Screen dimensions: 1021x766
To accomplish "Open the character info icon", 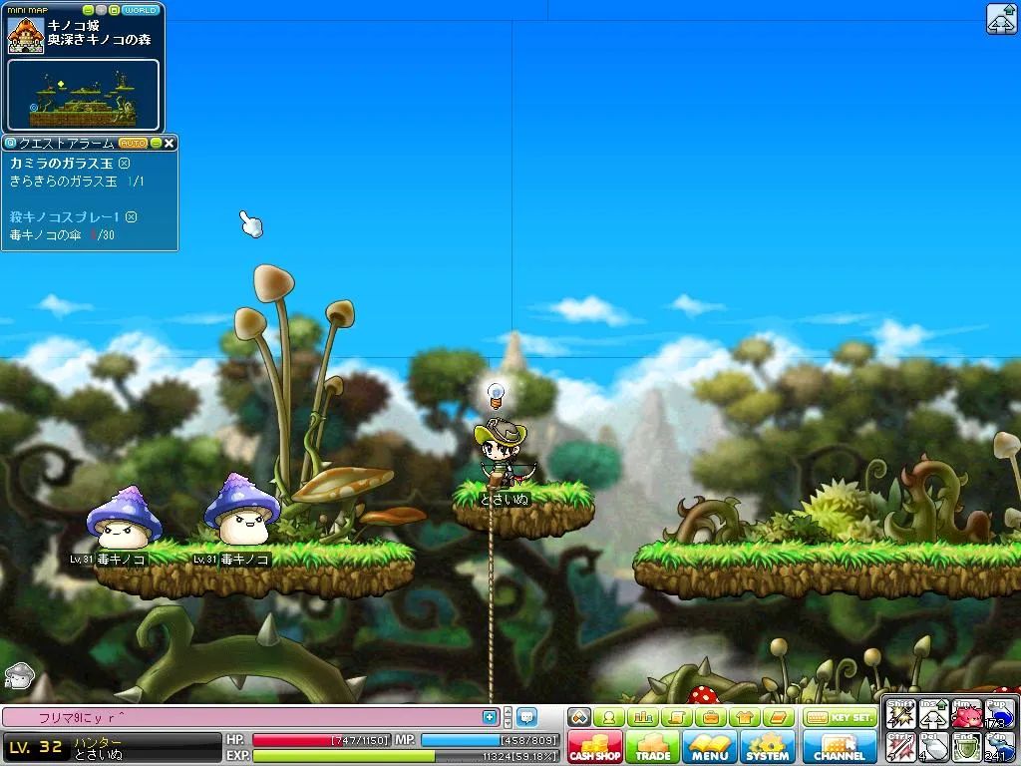I will coord(607,717).
